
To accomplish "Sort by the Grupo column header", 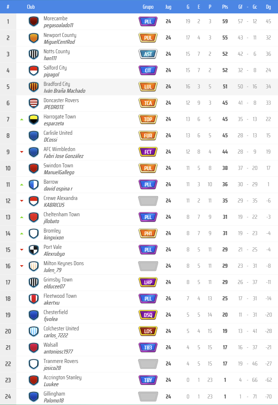I will pyautogui.click(x=148, y=7).
